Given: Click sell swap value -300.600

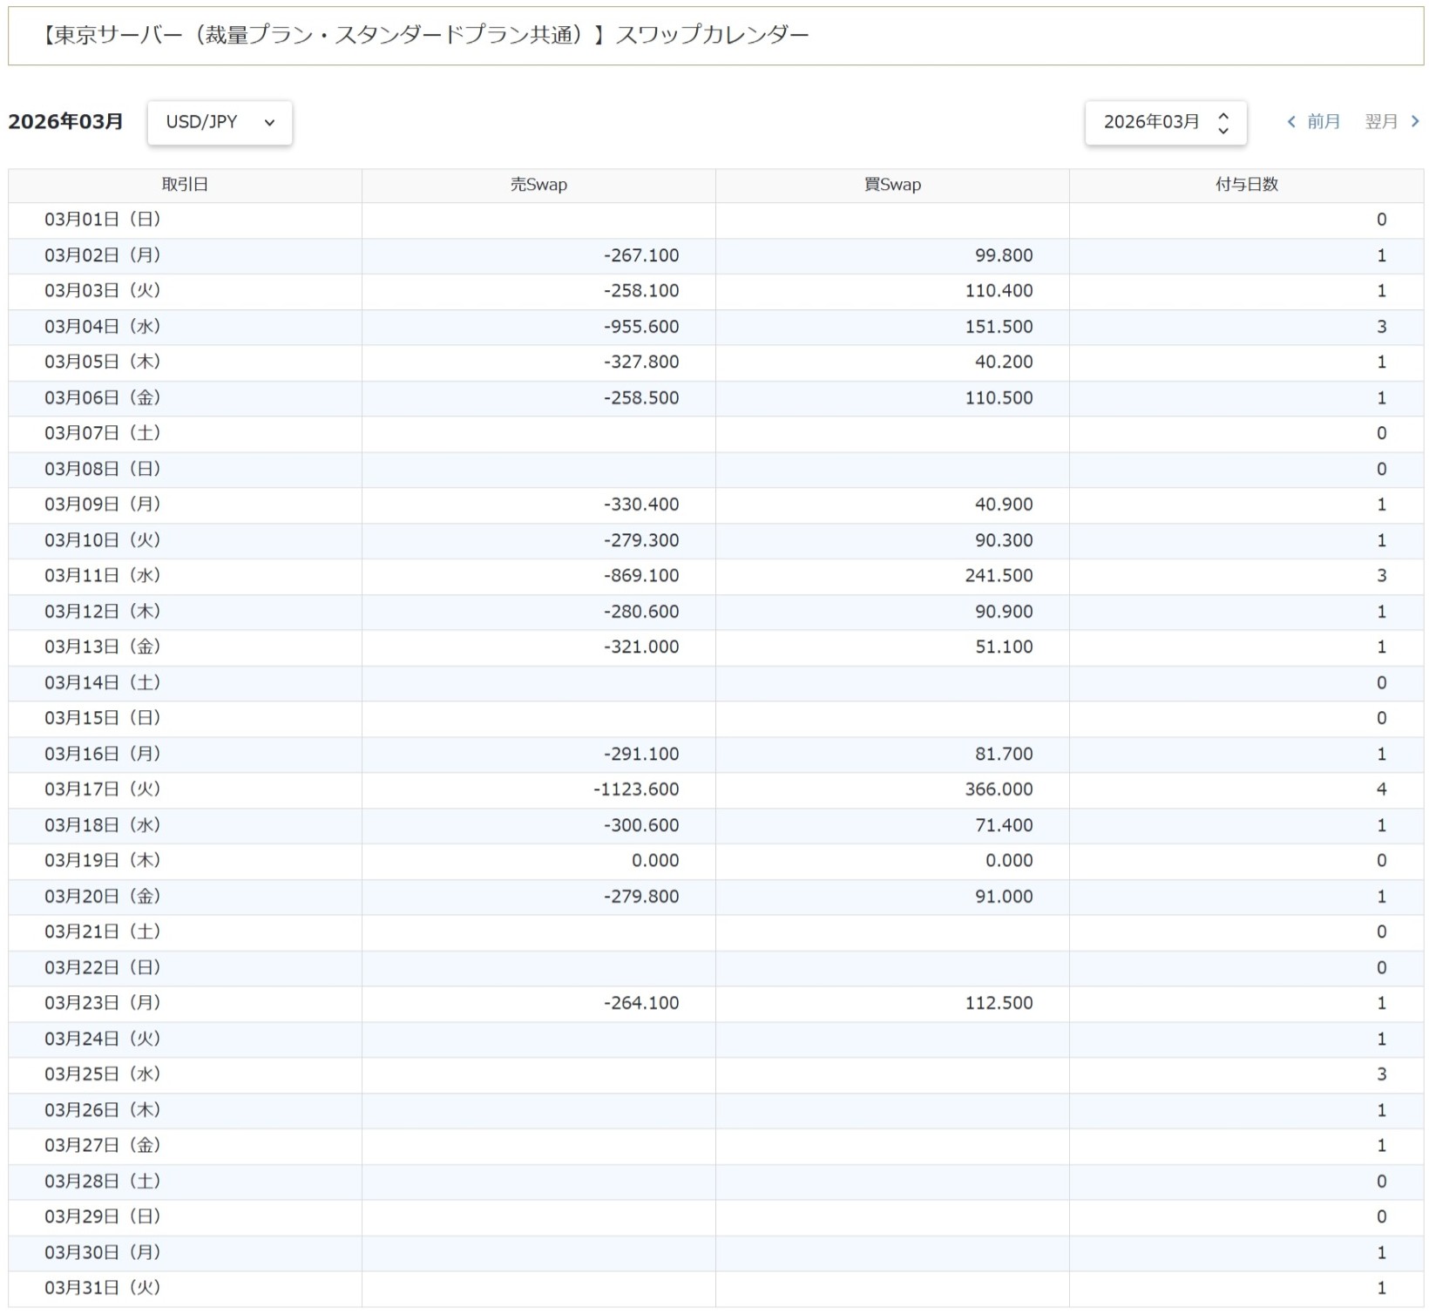Looking at the screenshot, I should [641, 825].
